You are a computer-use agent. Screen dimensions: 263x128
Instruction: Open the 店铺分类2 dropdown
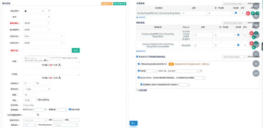pos(43,43)
